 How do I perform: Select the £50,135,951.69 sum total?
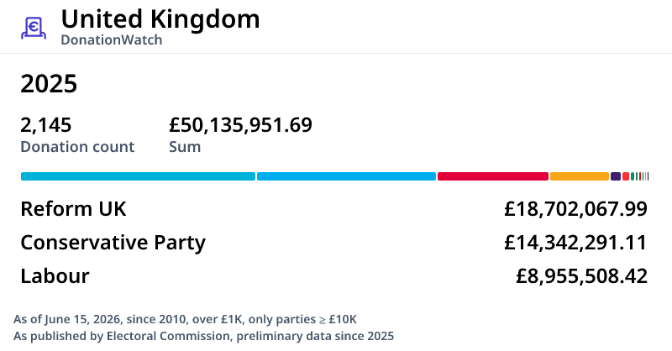click(x=240, y=125)
